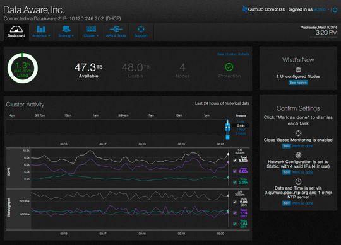Click the Confirm Settings heading
Viewport: 341px width, 245px height.
pos(298,108)
